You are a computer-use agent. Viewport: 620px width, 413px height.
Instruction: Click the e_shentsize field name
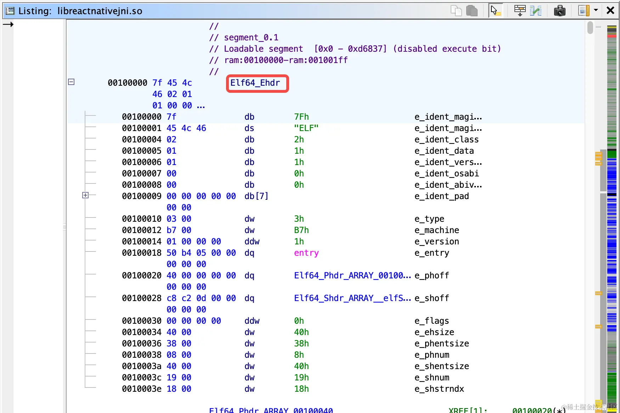(x=442, y=366)
